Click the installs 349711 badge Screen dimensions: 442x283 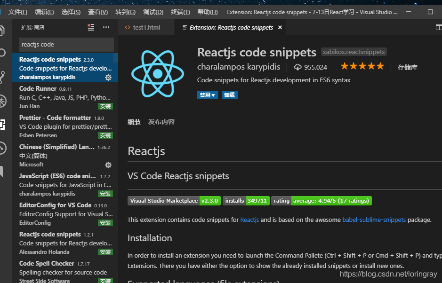point(246,201)
